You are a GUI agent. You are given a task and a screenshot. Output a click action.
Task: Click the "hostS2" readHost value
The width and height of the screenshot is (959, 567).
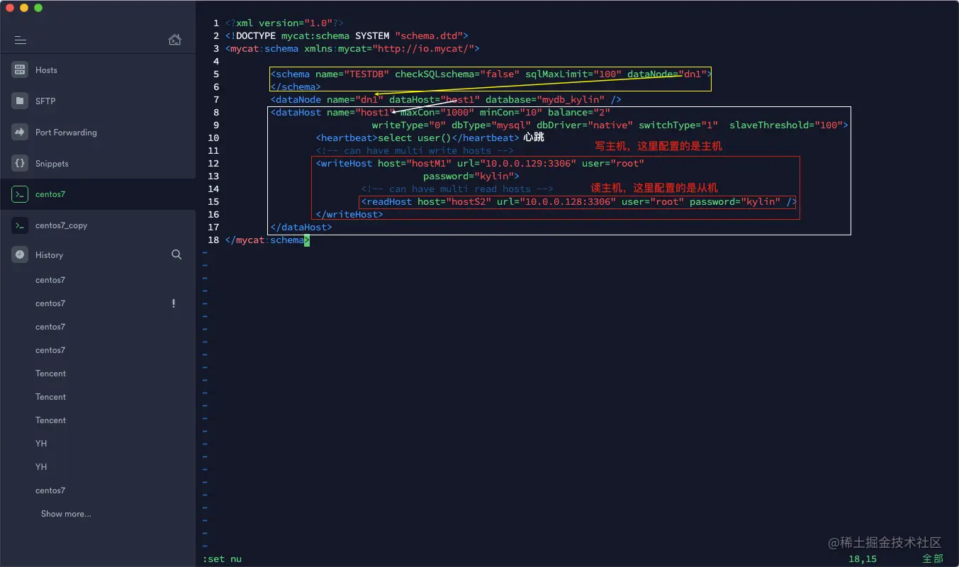tap(469, 202)
